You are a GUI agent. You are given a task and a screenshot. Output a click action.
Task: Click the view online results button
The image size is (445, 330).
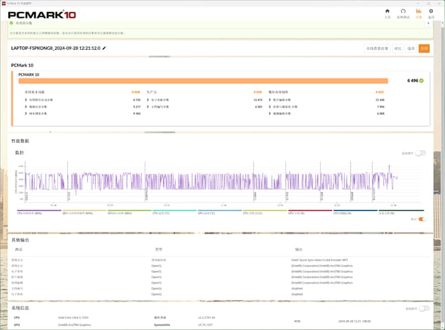click(x=377, y=48)
